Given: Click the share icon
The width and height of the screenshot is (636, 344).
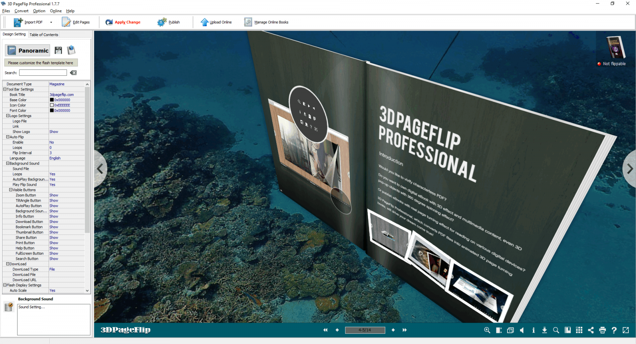Looking at the screenshot, I should (x=591, y=330).
